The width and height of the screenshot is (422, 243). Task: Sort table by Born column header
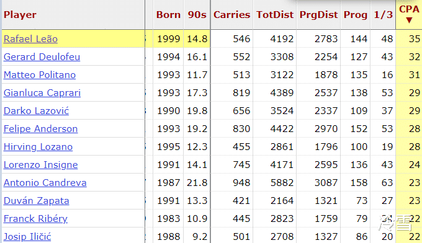click(168, 15)
